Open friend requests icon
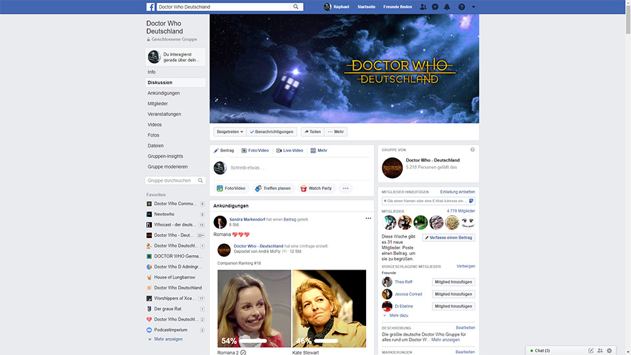The width and height of the screenshot is (631, 355). (423, 7)
